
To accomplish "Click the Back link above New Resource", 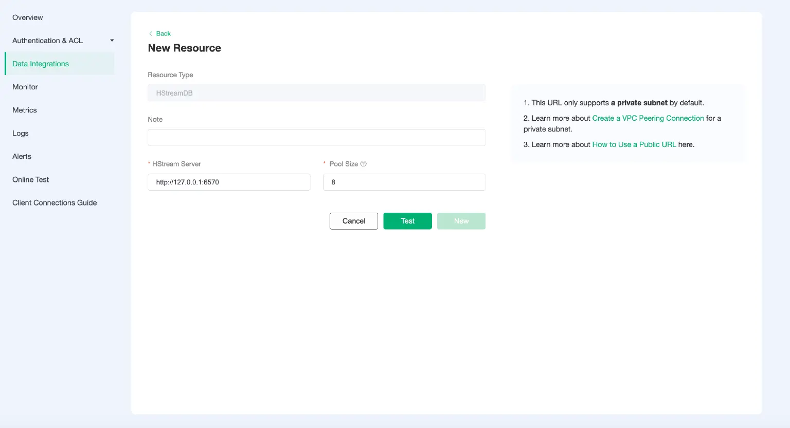I will click(163, 33).
